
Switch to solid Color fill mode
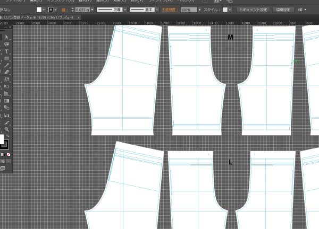[2, 154]
